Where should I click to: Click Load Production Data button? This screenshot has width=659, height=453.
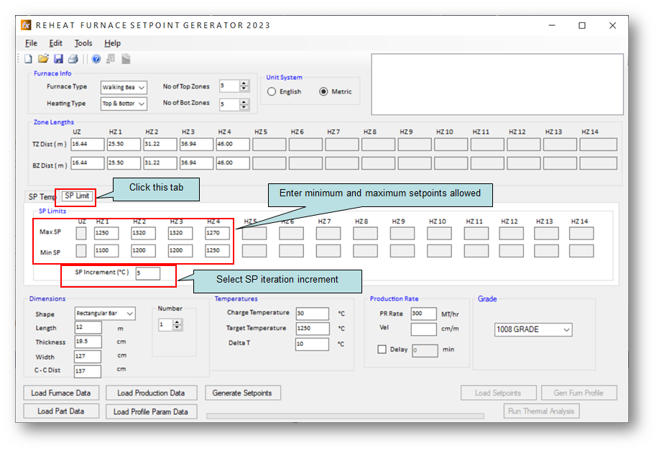[x=151, y=393]
